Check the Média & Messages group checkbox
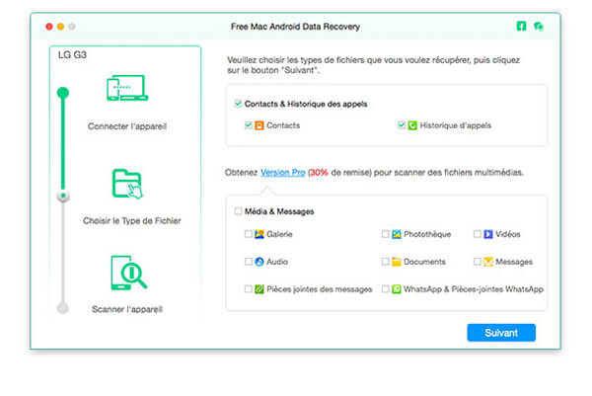The width and height of the screenshot is (592, 396). [238, 211]
